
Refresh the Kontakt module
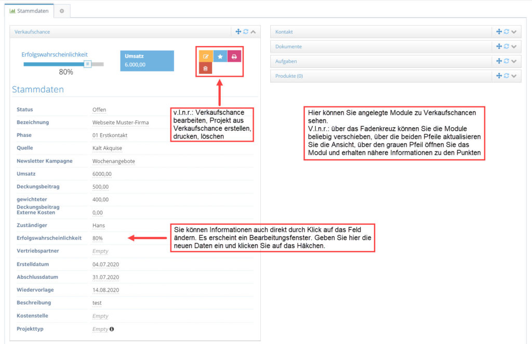(506, 32)
